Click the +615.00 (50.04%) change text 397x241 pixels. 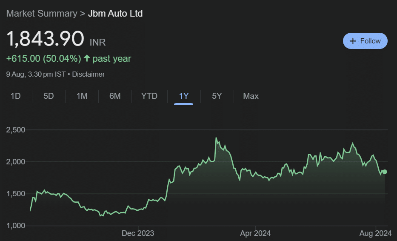[43, 58]
